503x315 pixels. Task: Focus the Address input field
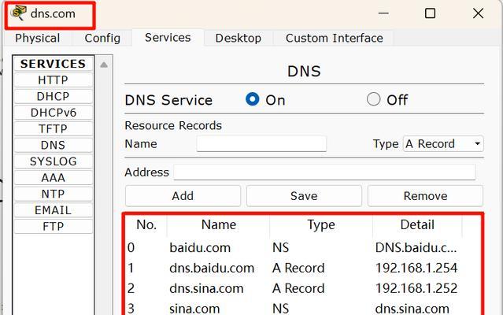[324, 172]
